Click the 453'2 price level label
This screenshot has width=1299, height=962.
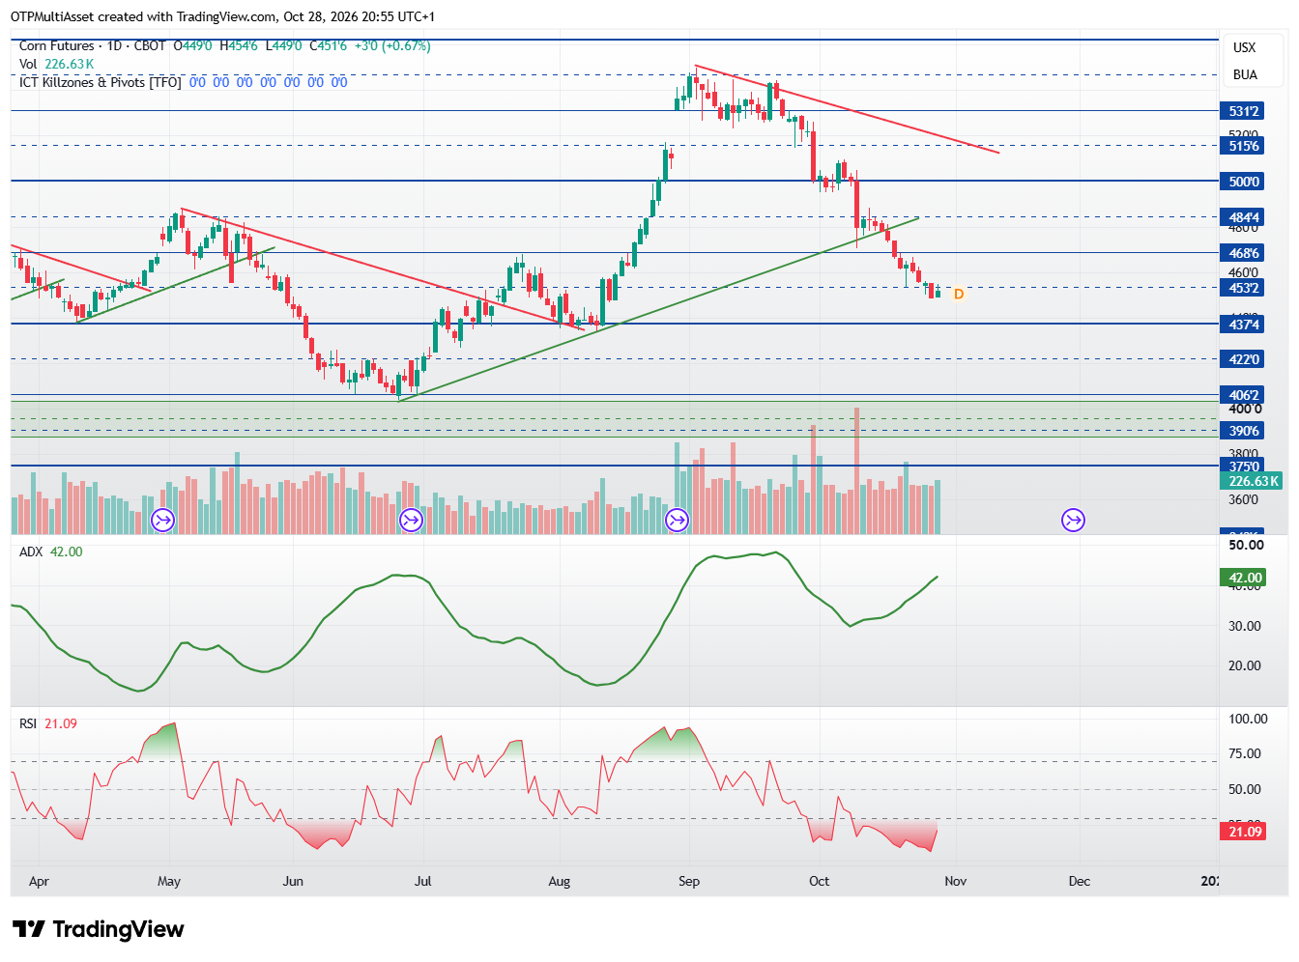coord(1243,288)
